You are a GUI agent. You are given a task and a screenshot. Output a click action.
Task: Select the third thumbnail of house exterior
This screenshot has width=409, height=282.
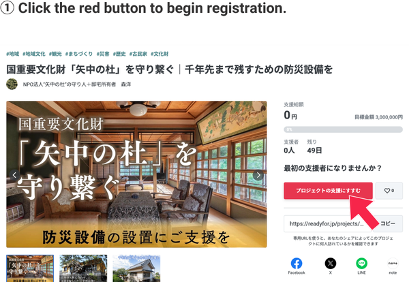point(136,268)
